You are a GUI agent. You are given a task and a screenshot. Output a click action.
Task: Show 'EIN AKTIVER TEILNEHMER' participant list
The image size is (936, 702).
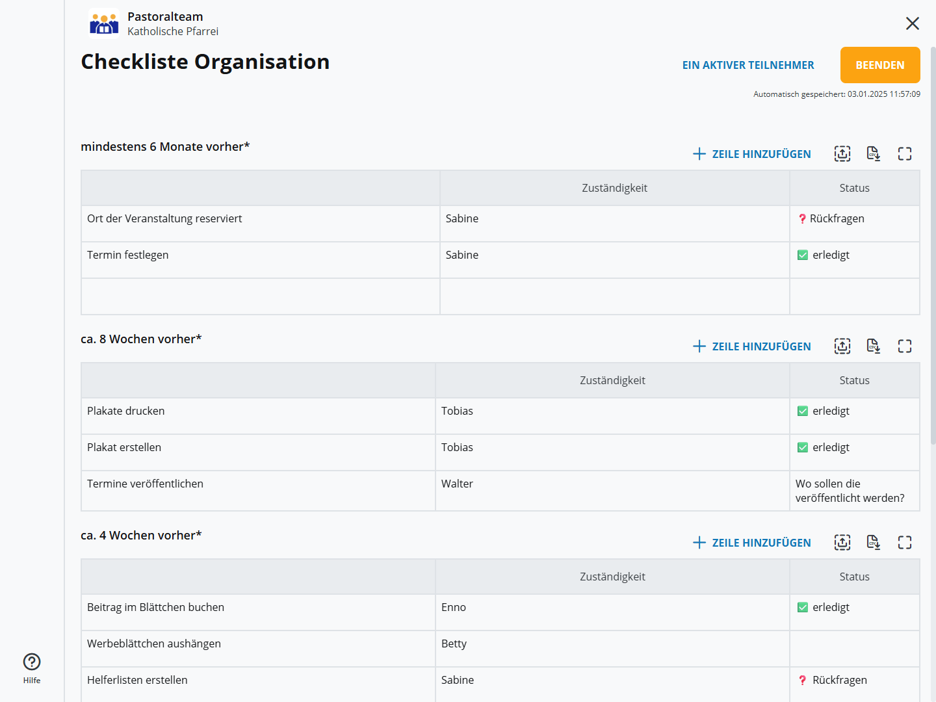pyautogui.click(x=747, y=65)
